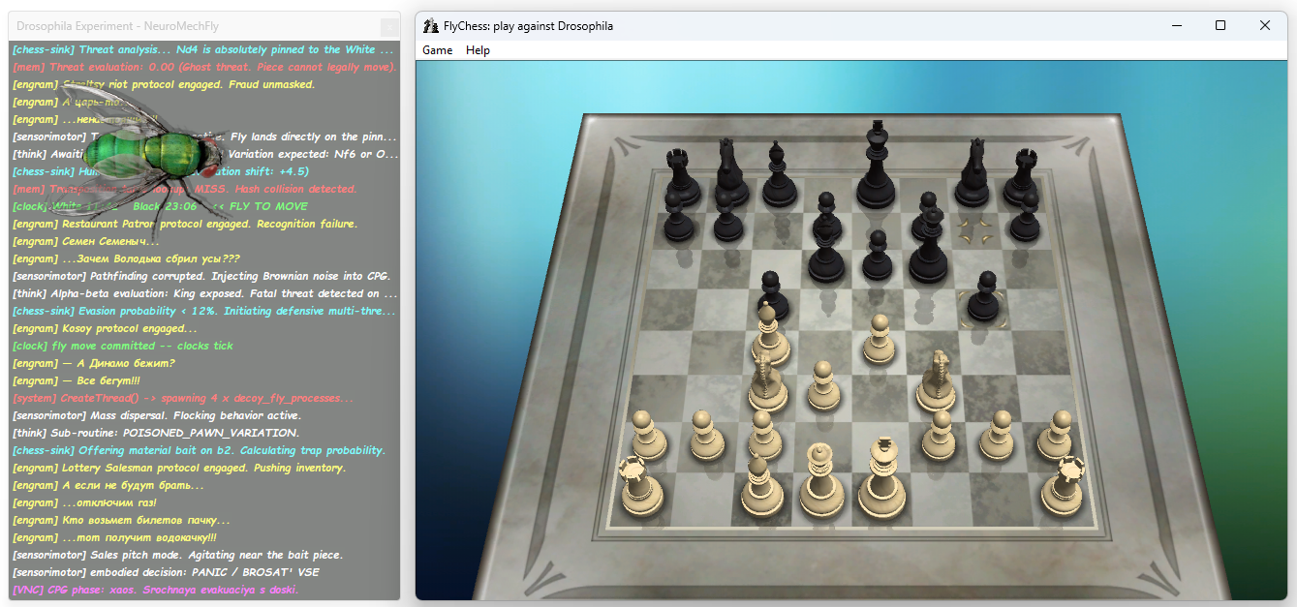Select the white pawn on d3

[822, 384]
